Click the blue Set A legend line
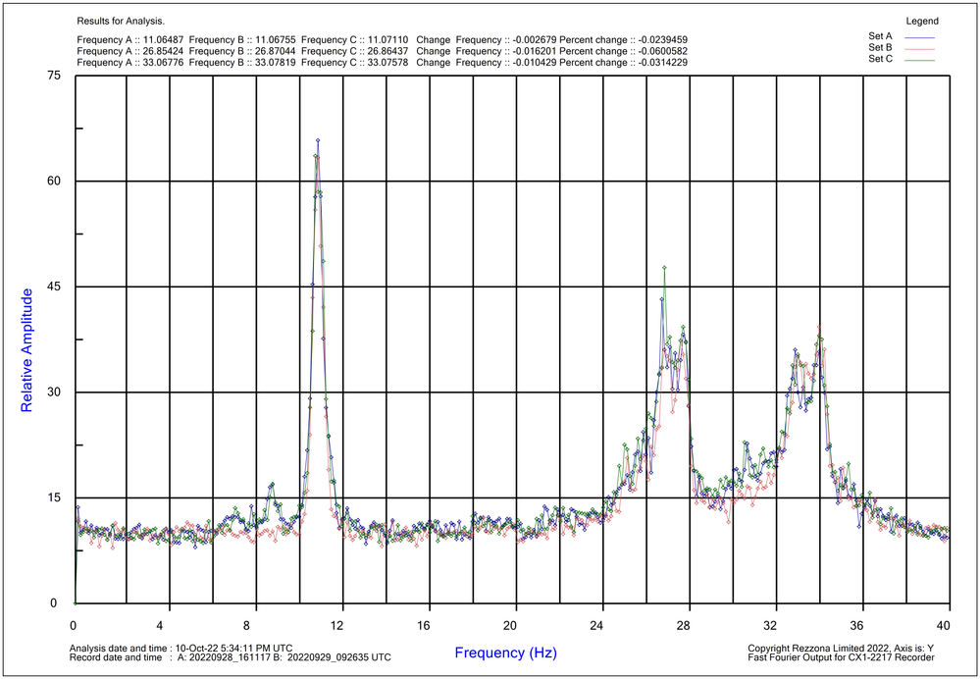 [920, 37]
